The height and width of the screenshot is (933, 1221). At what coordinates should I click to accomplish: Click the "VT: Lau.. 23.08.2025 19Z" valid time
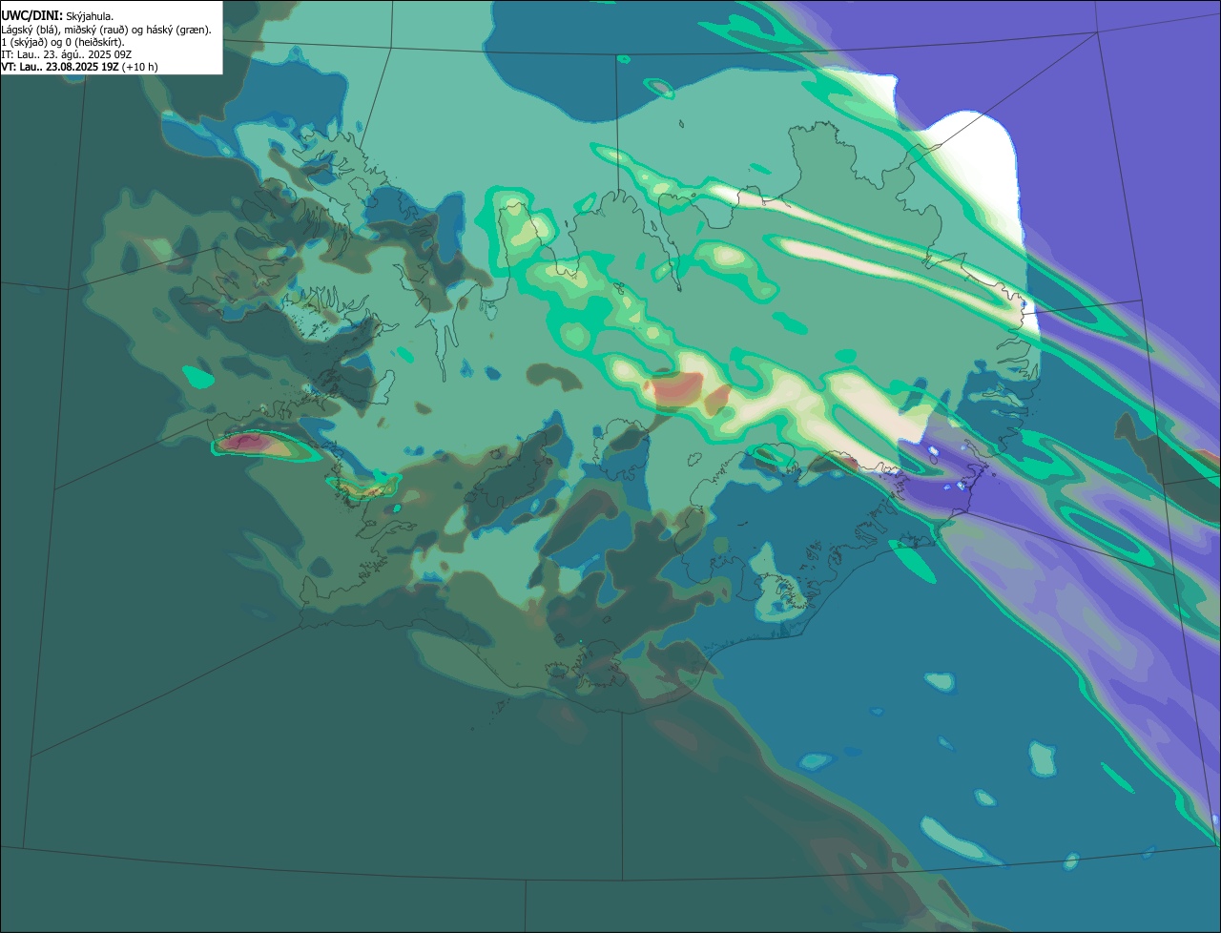tap(60, 67)
